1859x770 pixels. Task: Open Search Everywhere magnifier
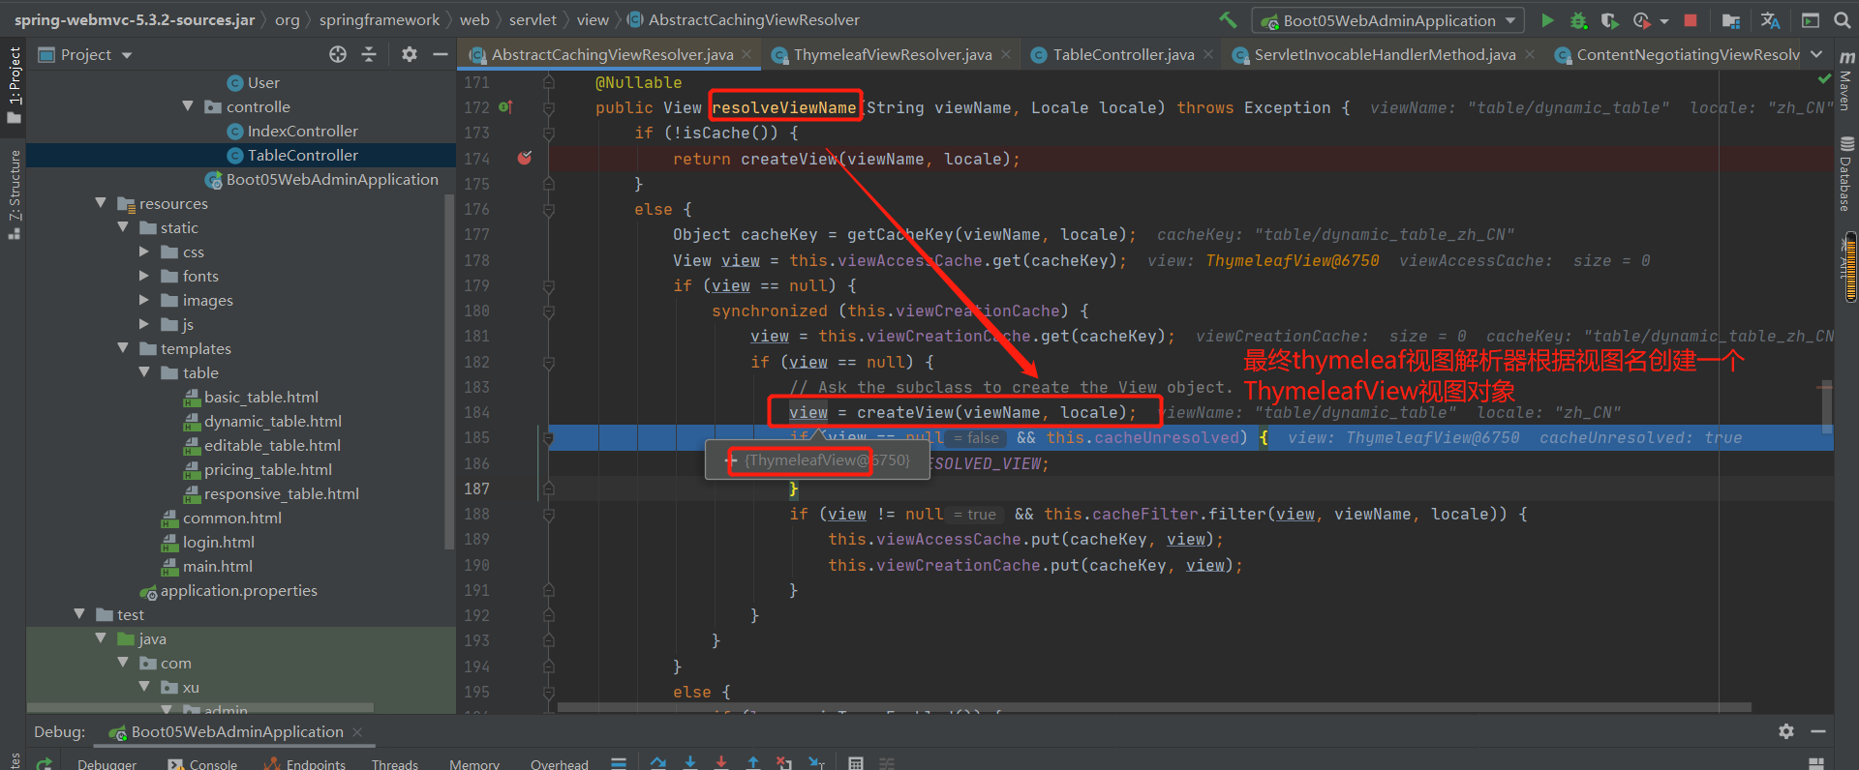point(1841,19)
